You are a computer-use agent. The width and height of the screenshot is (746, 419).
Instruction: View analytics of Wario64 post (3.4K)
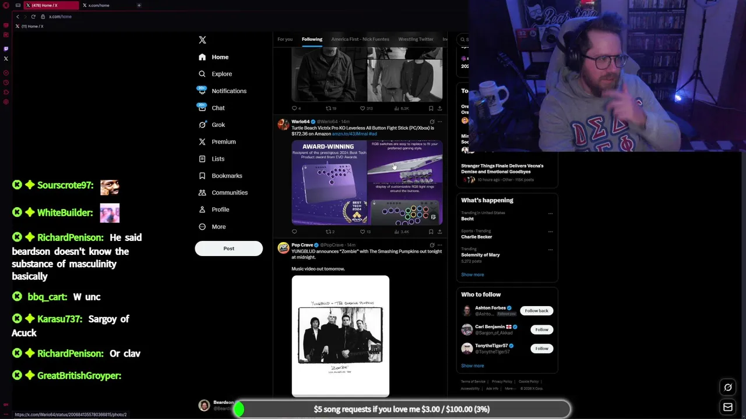pos(402,232)
